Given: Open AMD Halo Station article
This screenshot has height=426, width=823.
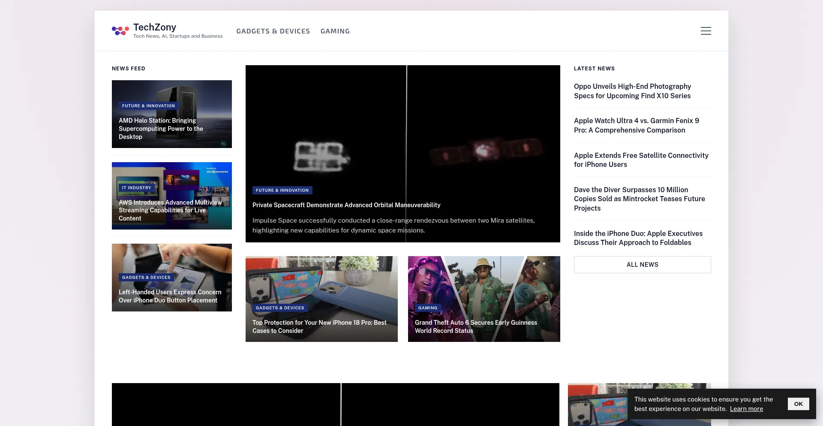Looking at the screenshot, I should 161,129.
